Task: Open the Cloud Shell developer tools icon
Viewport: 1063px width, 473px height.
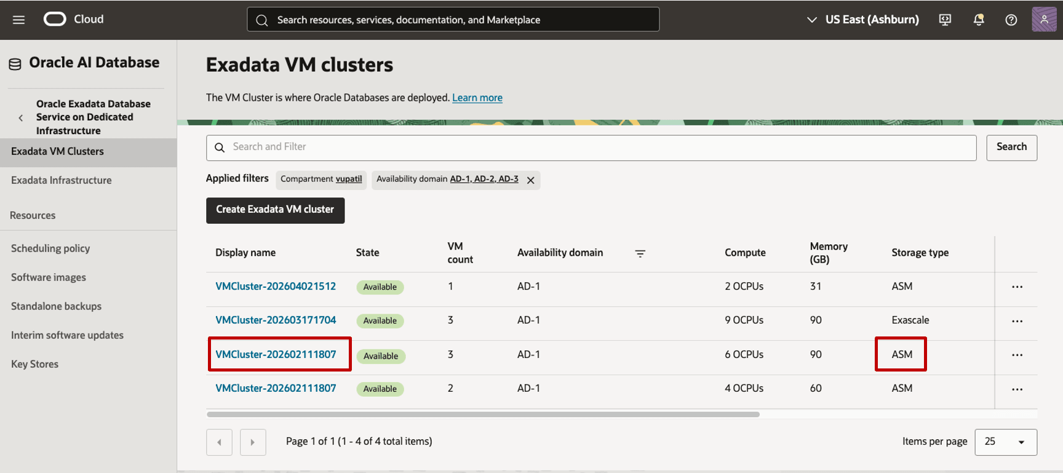Action: tap(945, 20)
